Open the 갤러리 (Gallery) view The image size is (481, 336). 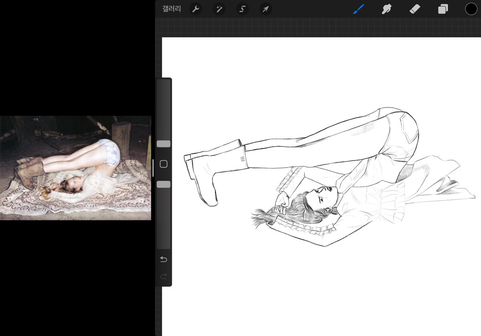click(x=171, y=9)
